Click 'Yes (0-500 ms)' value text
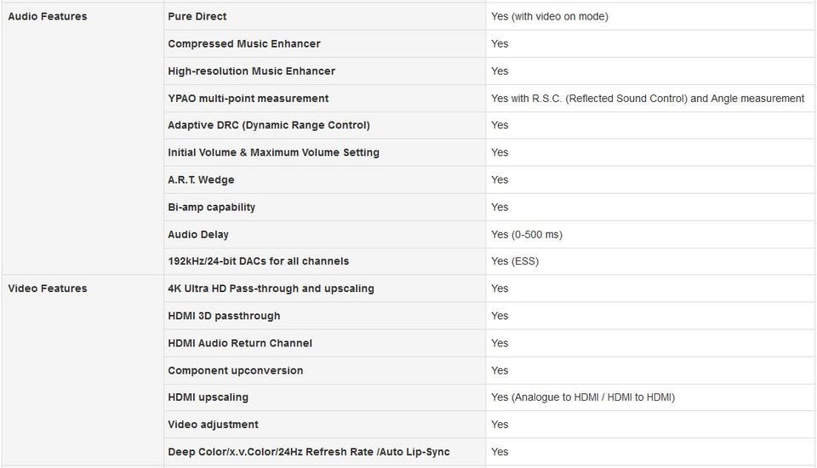 pos(527,234)
